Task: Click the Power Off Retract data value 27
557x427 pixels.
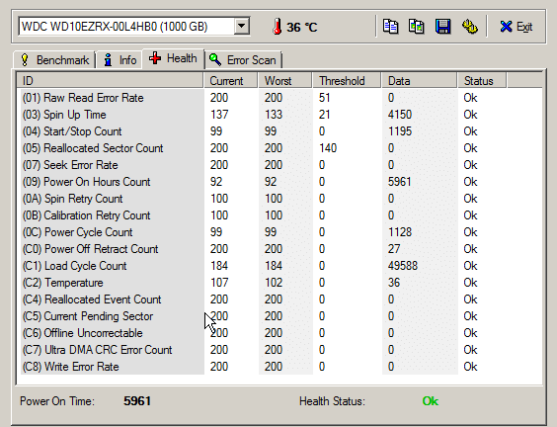Action: point(394,249)
